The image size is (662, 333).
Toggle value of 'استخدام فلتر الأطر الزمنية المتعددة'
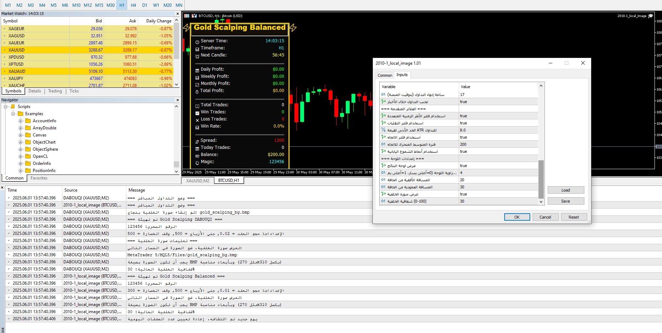click(498, 116)
